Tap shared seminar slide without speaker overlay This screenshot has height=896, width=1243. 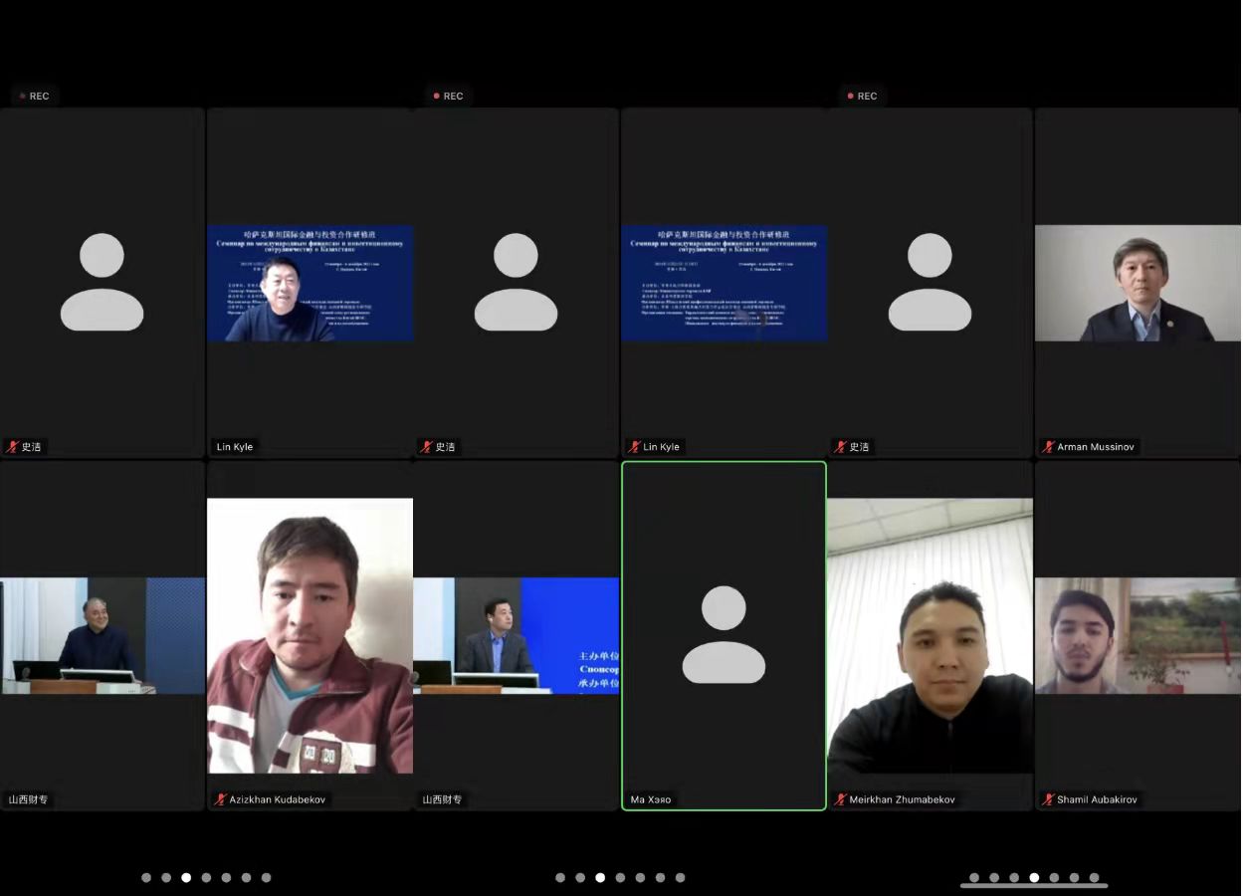click(x=724, y=284)
